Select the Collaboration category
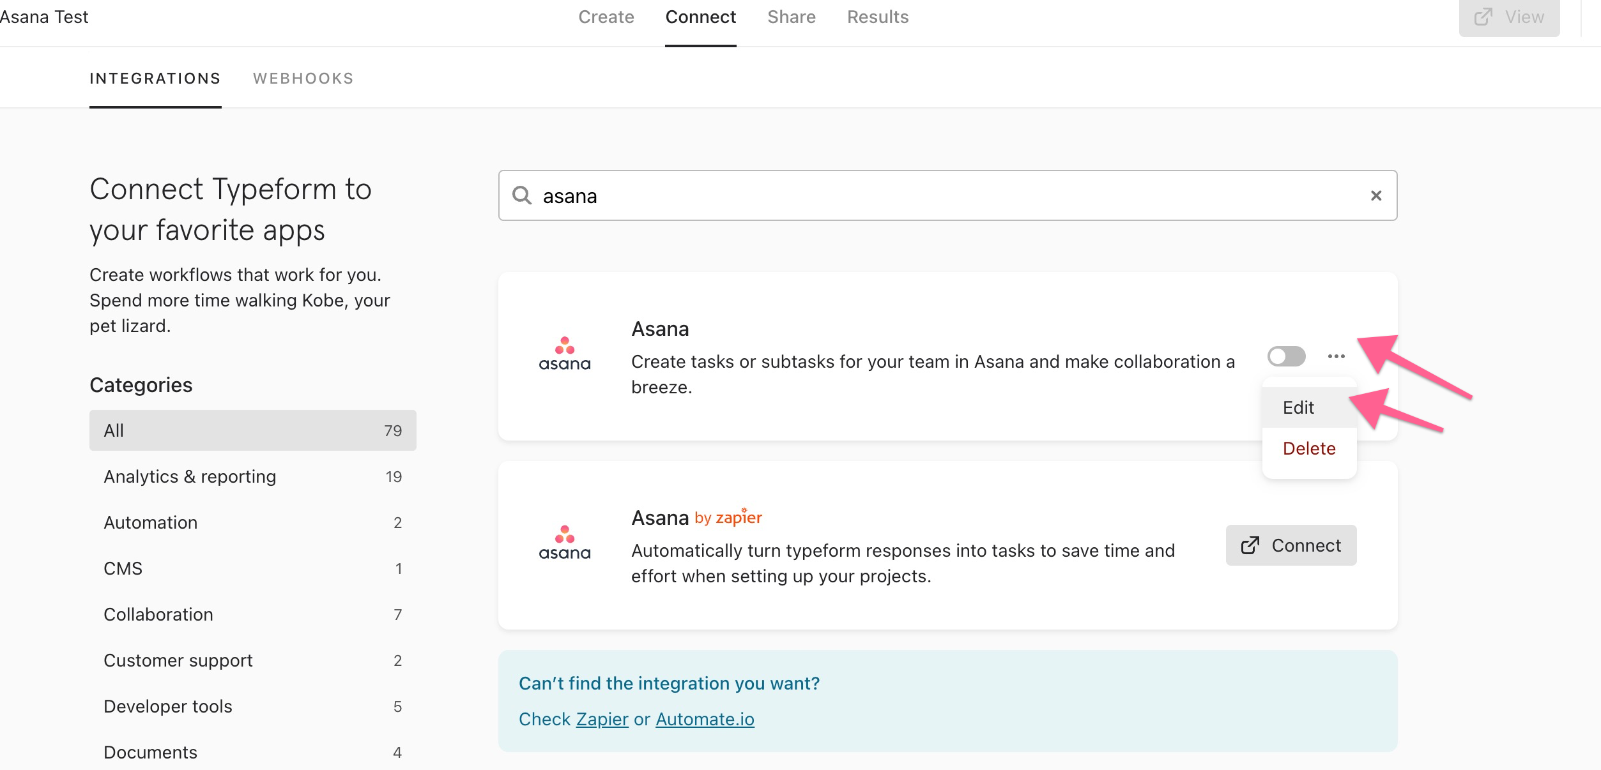 click(x=252, y=614)
